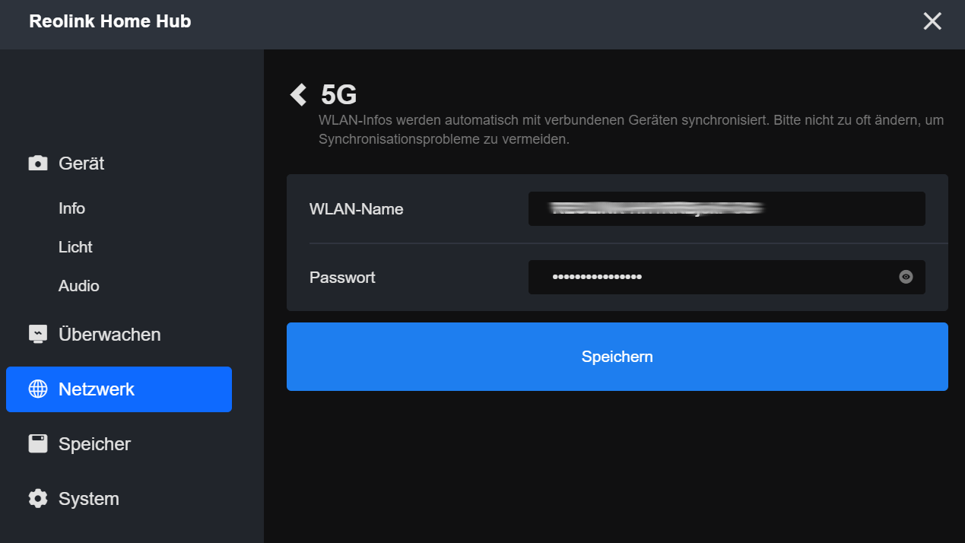
Task: Click the camera icon beside Gerät
Action: click(x=38, y=164)
